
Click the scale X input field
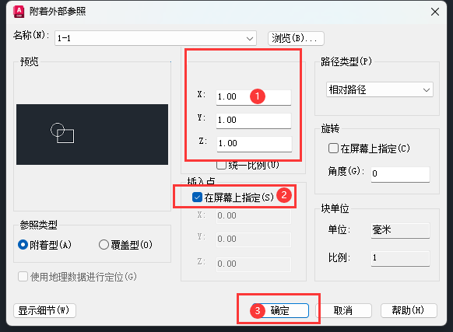tap(254, 97)
